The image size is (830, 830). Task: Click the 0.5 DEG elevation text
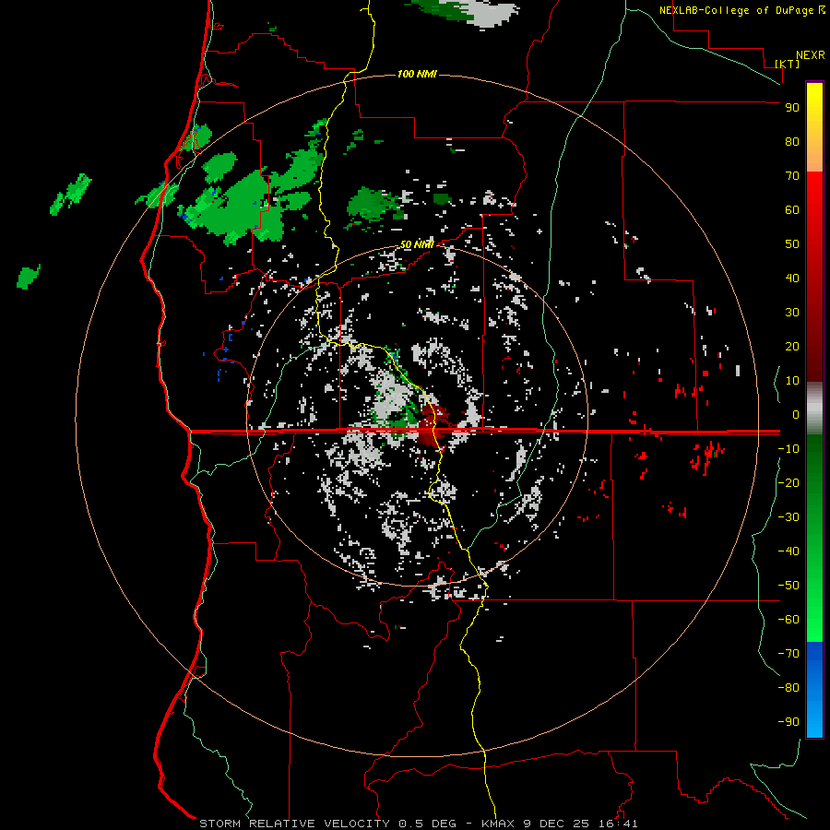coord(427,824)
